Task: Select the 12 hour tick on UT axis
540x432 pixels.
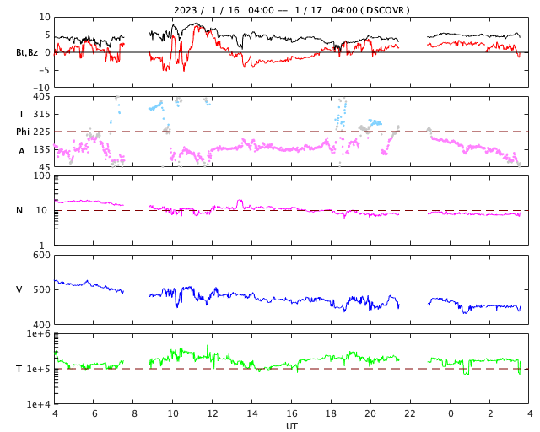Action: coord(213,413)
